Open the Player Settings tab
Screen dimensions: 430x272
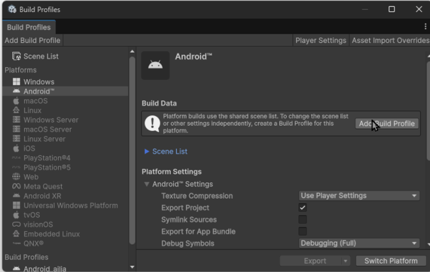[320, 40]
